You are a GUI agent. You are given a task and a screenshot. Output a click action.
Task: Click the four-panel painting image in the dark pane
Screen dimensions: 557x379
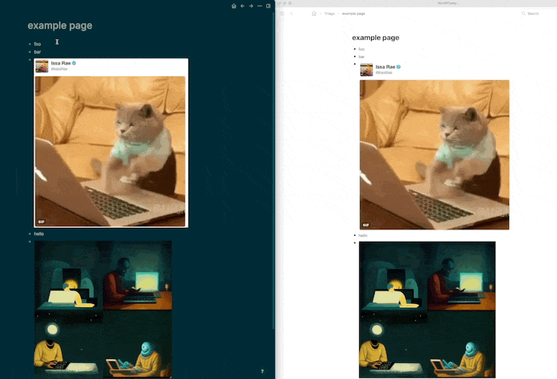coord(103,309)
